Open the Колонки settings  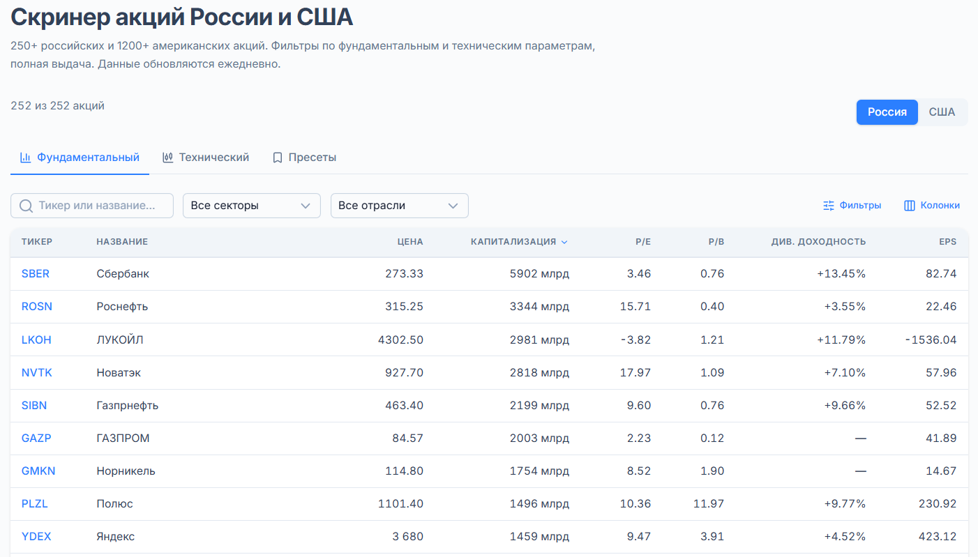pyautogui.click(x=932, y=206)
